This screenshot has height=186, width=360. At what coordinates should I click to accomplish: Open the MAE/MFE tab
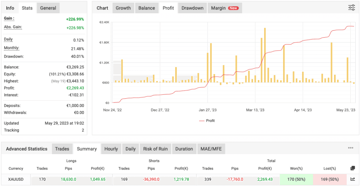click(x=211, y=149)
